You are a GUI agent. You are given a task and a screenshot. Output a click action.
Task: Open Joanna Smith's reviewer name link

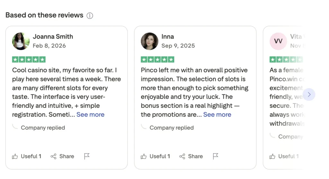53,37
